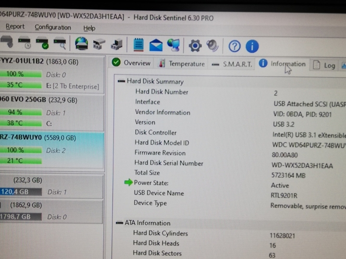Viewport: 346px width, 259px height.
Task: Click the globe with disk toolbar icon
Action: coord(81,43)
